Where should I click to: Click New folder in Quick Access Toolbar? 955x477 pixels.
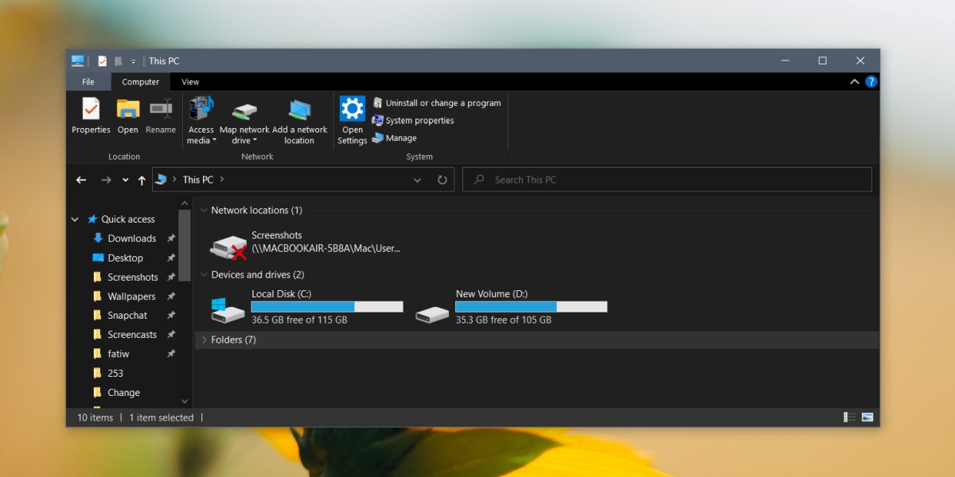pyautogui.click(x=119, y=61)
